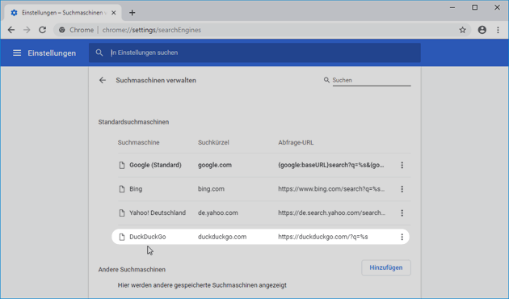The image size is (509, 299).
Task: Minimize the Chrome window
Action: click(x=452, y=7)
